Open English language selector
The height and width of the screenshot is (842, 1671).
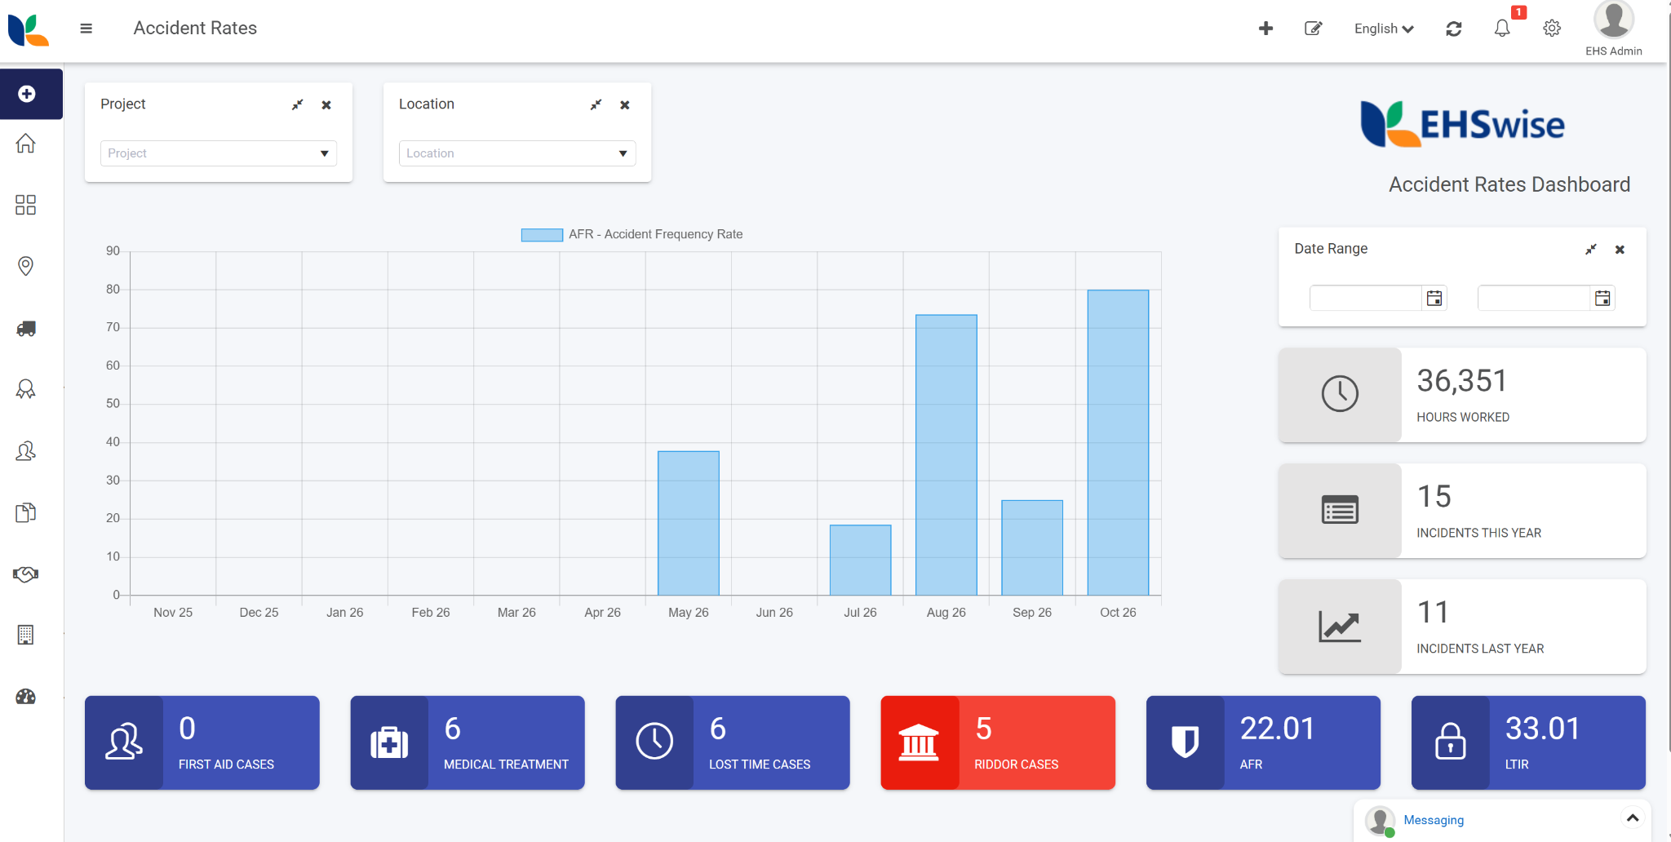click(x=1384, y=29)
